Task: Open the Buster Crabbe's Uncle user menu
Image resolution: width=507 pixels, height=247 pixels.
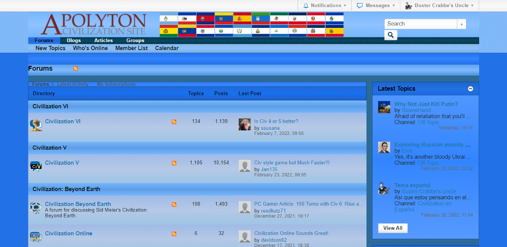Action: pyautogui.click(x=440, y=6)
